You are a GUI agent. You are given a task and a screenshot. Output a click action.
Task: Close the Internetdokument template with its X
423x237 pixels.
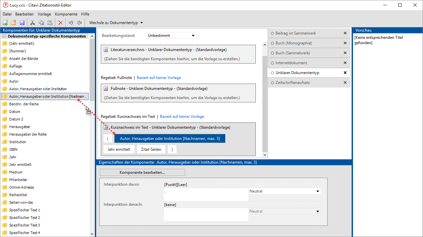tap(345, 63)
